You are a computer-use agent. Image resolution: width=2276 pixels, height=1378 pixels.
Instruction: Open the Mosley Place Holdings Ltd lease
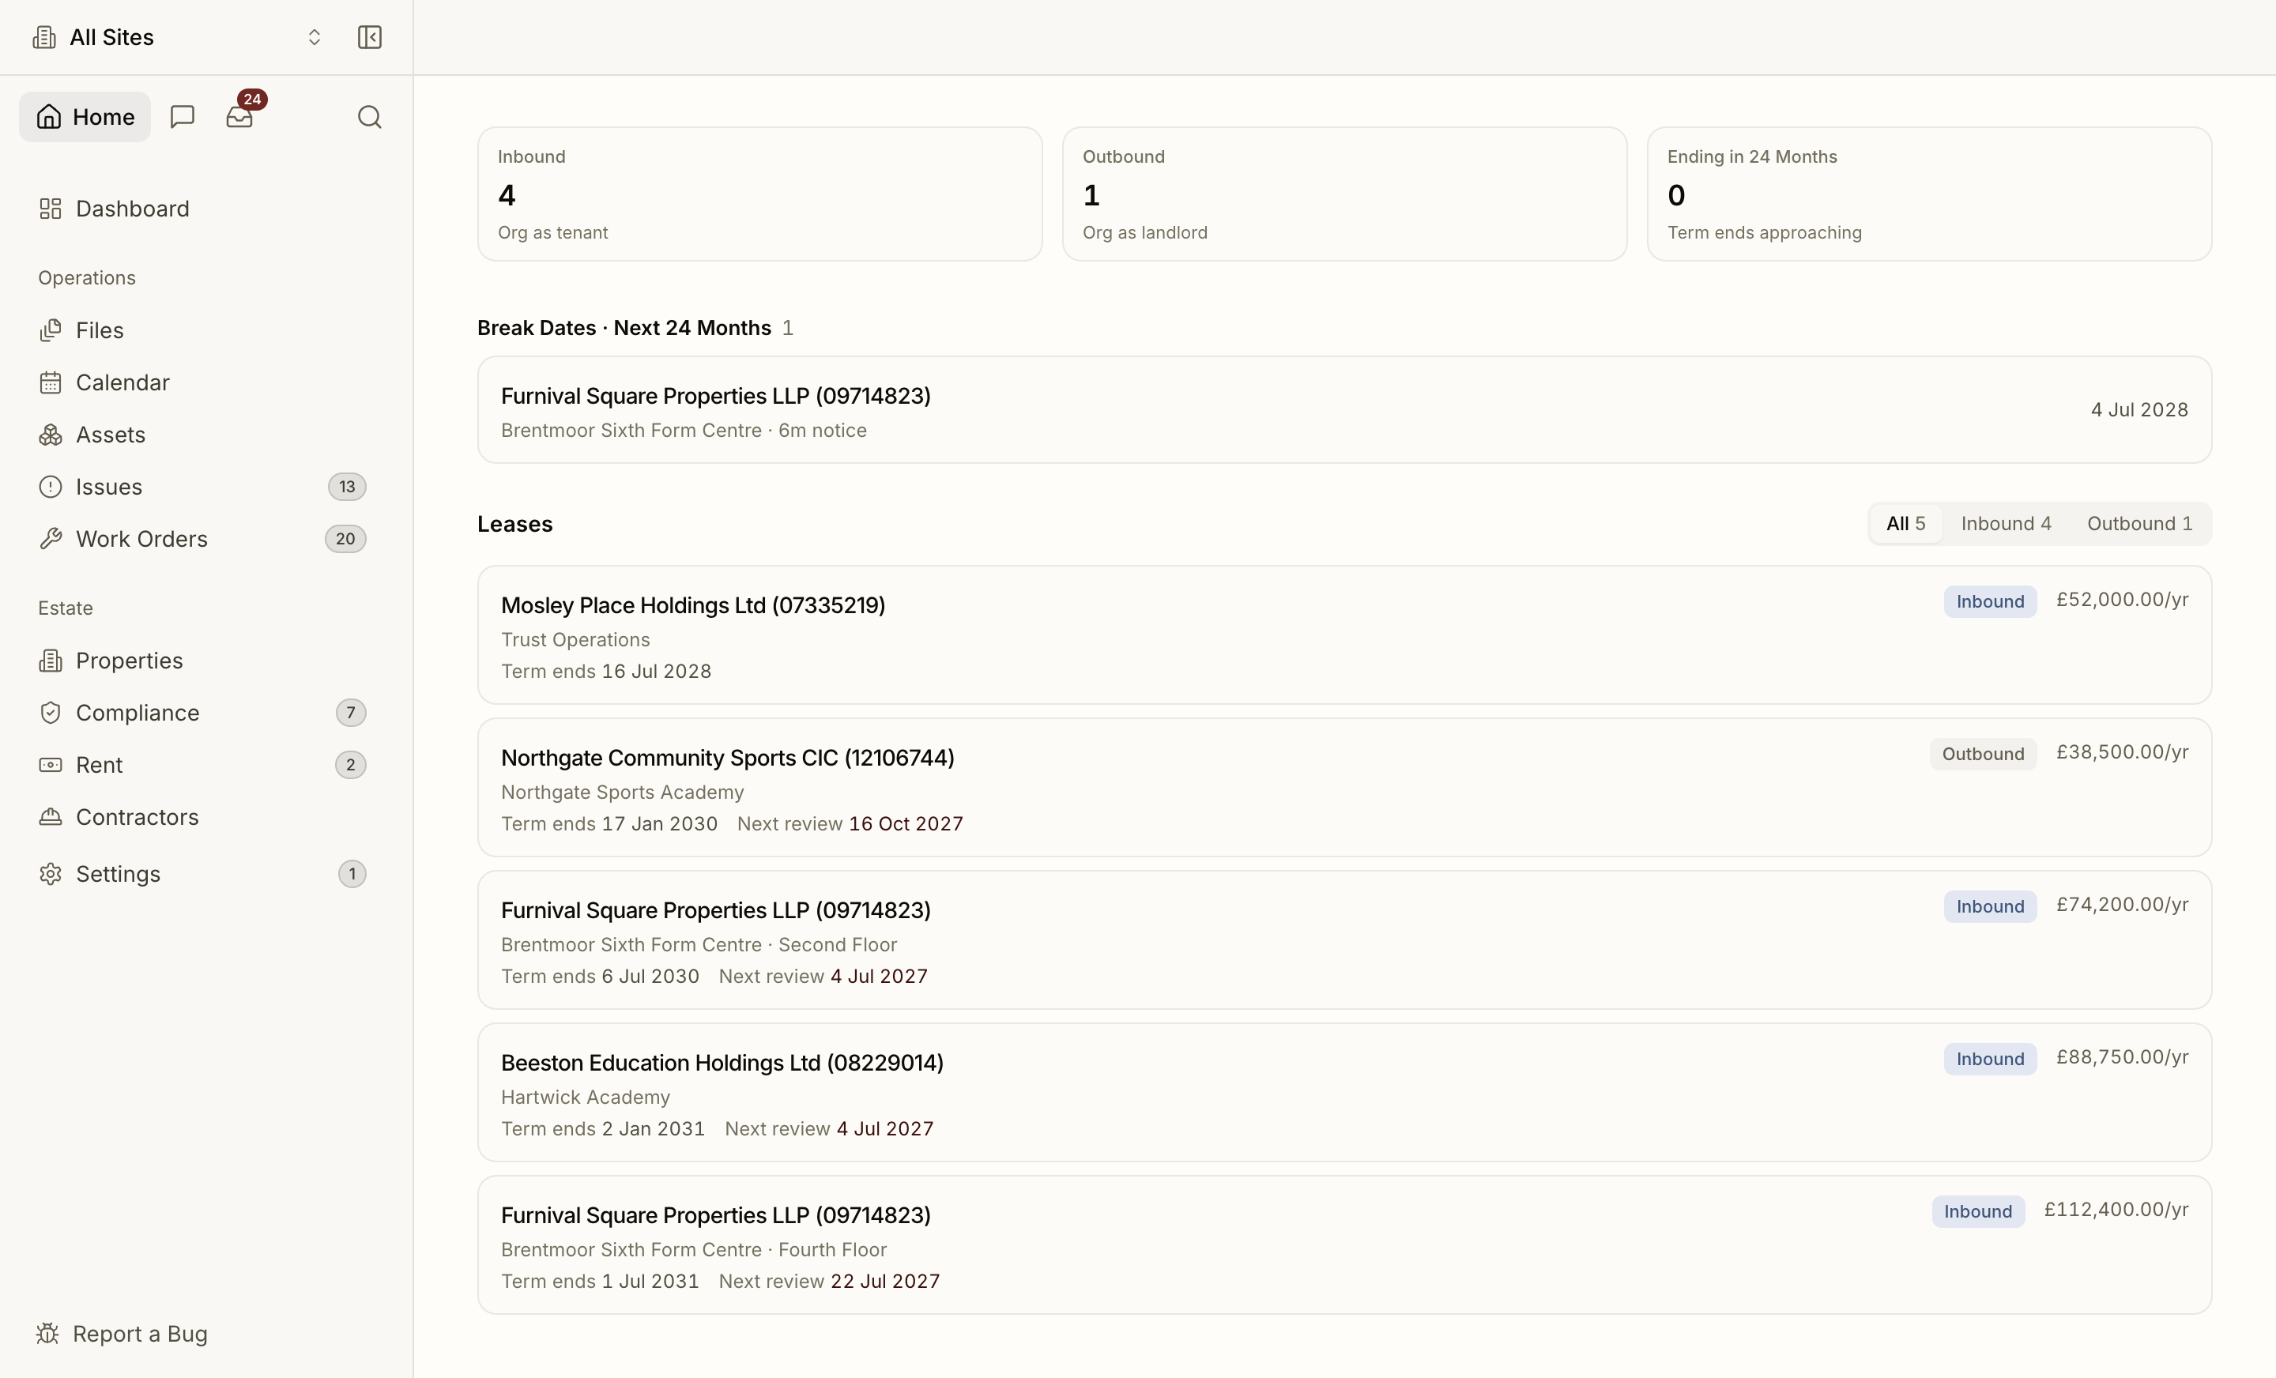coord(1344,635)
